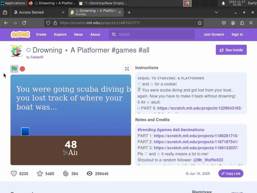
Task: Click the URL address bar
Action: [124, 23]
